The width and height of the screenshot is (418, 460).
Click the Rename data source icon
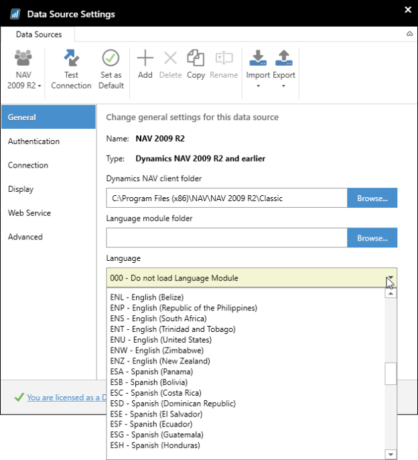pos(224,58)
